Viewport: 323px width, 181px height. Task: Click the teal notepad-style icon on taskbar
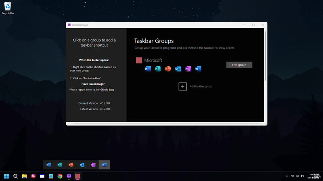(x=51, y=176)
